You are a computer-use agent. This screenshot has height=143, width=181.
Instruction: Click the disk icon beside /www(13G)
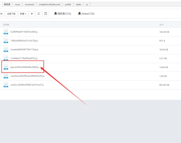tap(79, 14)
